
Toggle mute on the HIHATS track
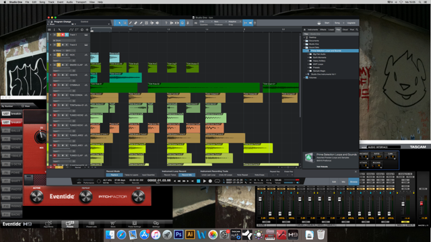pyautogui.click(x=55, y=75)
